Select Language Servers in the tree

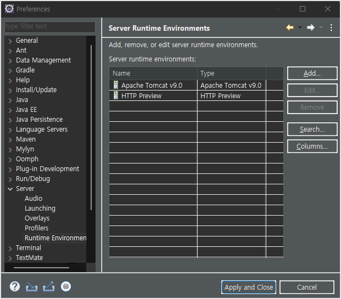[42, 129]
